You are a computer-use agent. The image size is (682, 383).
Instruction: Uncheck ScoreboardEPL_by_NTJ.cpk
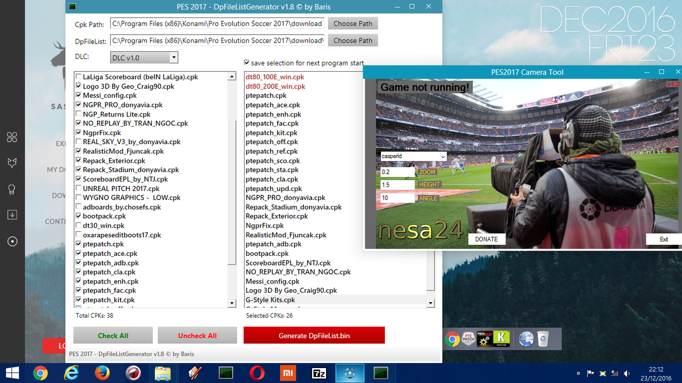[x=79, y=179]
